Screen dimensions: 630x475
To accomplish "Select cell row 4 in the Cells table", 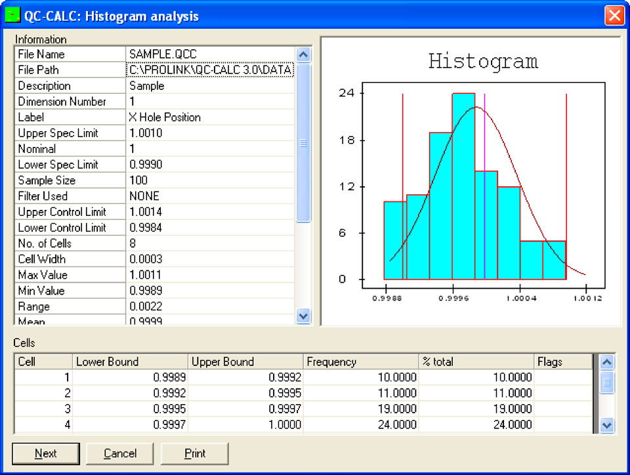I will 262,424.
